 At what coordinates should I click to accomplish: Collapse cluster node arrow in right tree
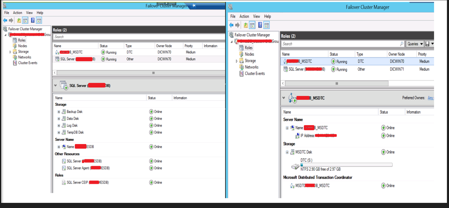pyautogui.click(x=232, y=41)
